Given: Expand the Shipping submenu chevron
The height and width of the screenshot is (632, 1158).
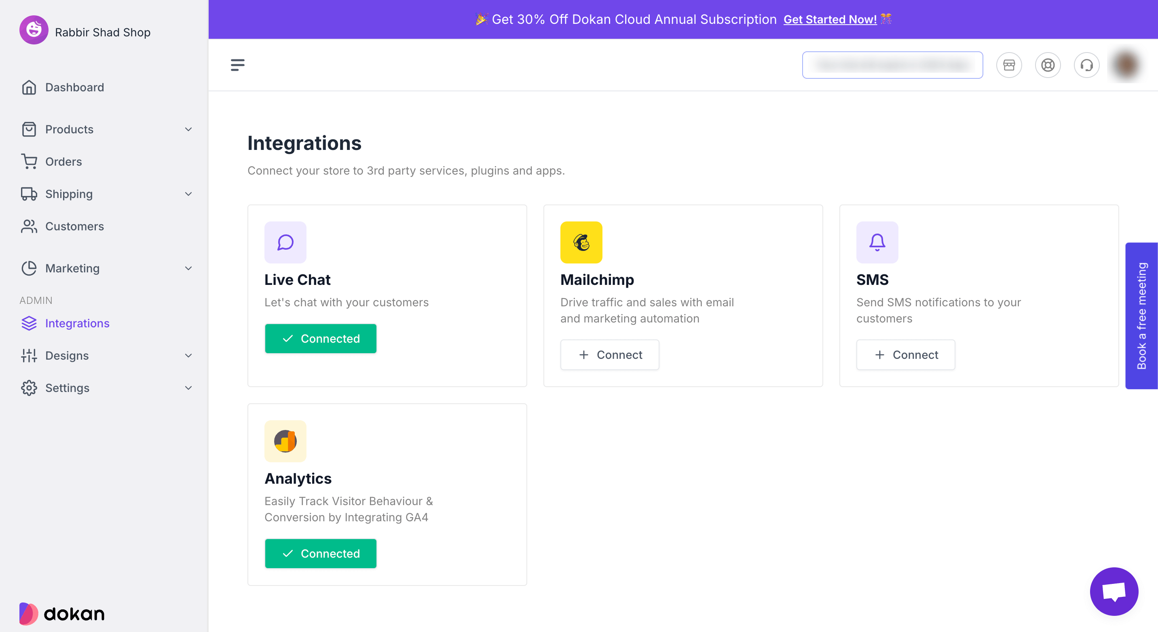Looking at the screenshot, I should [188, 194].
